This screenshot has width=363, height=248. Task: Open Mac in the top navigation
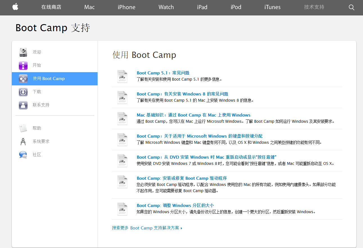click(89, 7)
